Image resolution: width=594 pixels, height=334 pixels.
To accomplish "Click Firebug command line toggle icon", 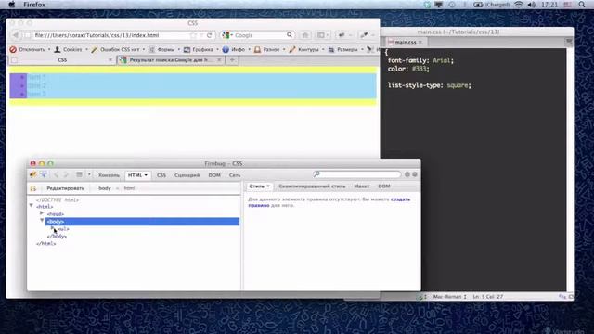I will click(x=79, y=174).
